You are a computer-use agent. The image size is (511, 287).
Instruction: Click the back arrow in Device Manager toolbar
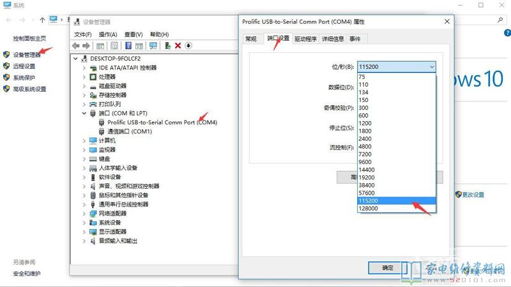pos(76,46)
